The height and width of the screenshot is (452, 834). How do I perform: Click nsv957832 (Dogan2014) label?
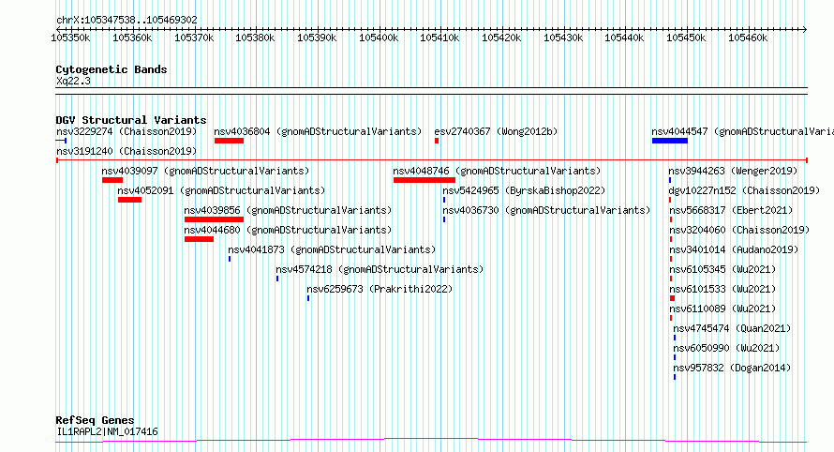(x=732, y=368)
